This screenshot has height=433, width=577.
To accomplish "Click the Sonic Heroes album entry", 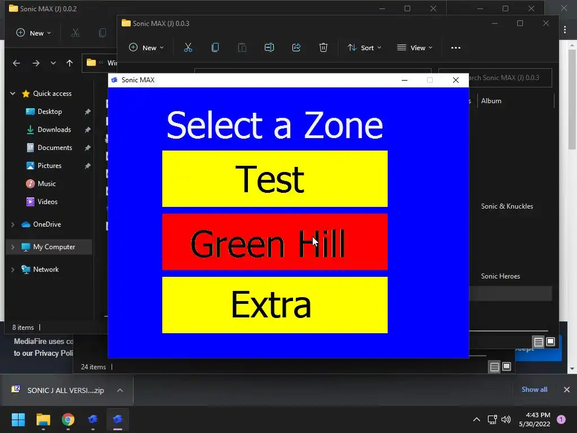I will point(500,276).
